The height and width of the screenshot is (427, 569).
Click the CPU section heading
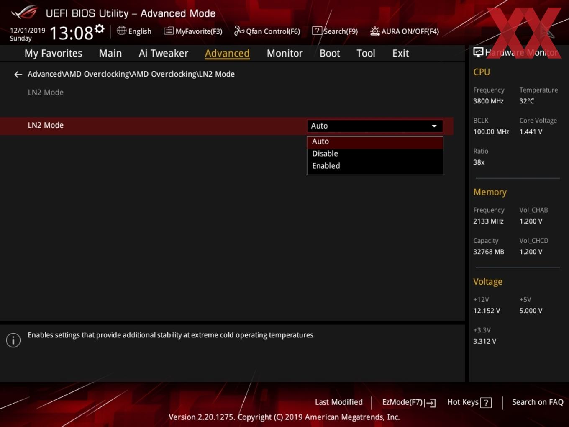[482, 72]
